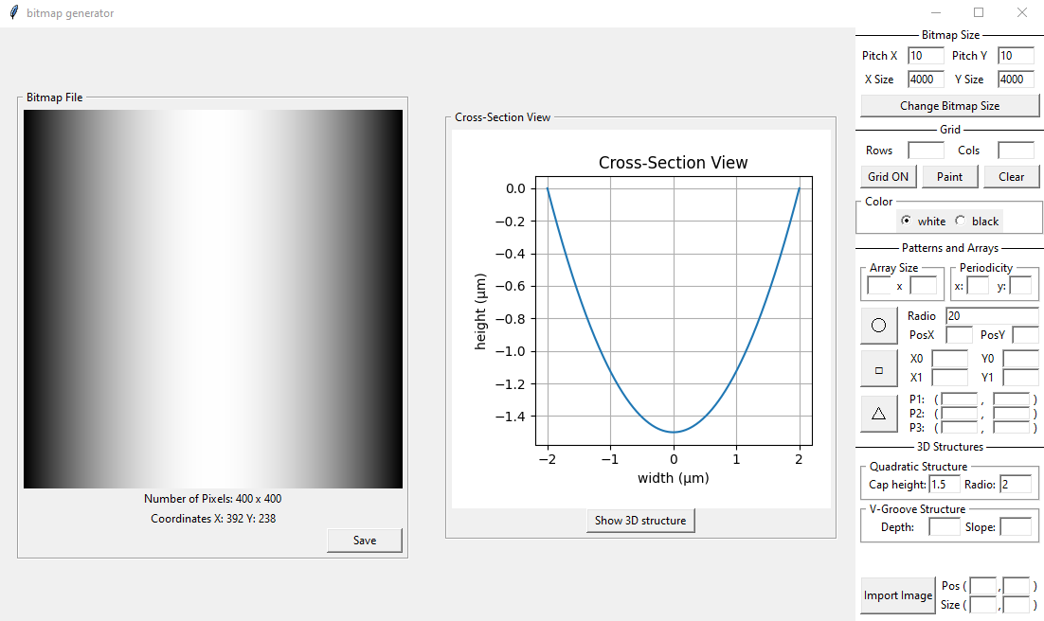Click the Pitch X input field
Image resolution: width=1044 pixels, height=621 pixels.
pyautogui.click(x=926, y=56)
